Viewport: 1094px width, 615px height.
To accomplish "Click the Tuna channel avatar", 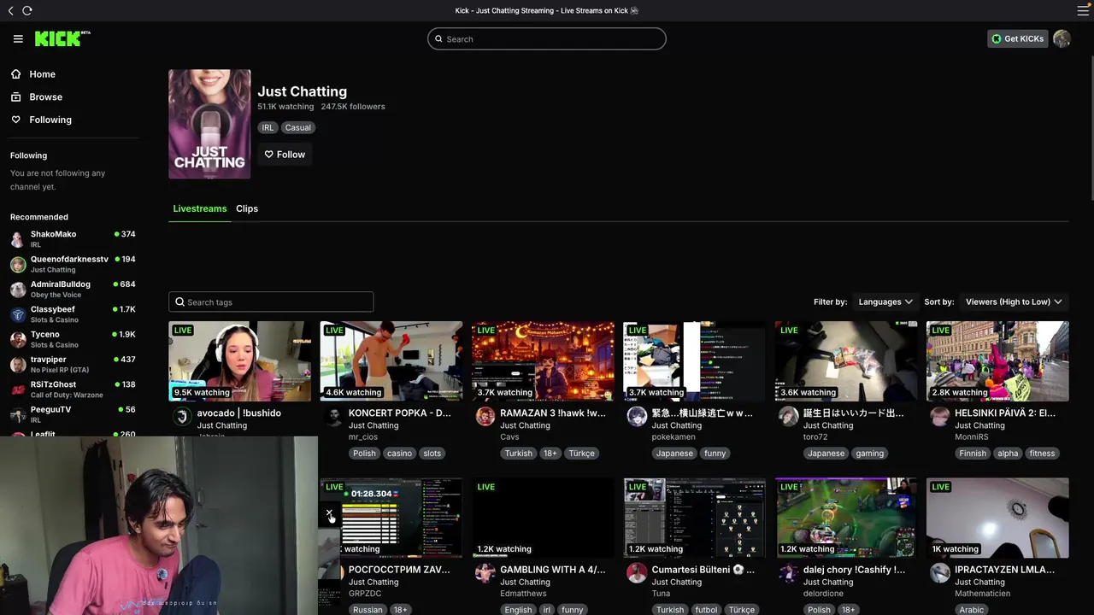I will (637, 573).
